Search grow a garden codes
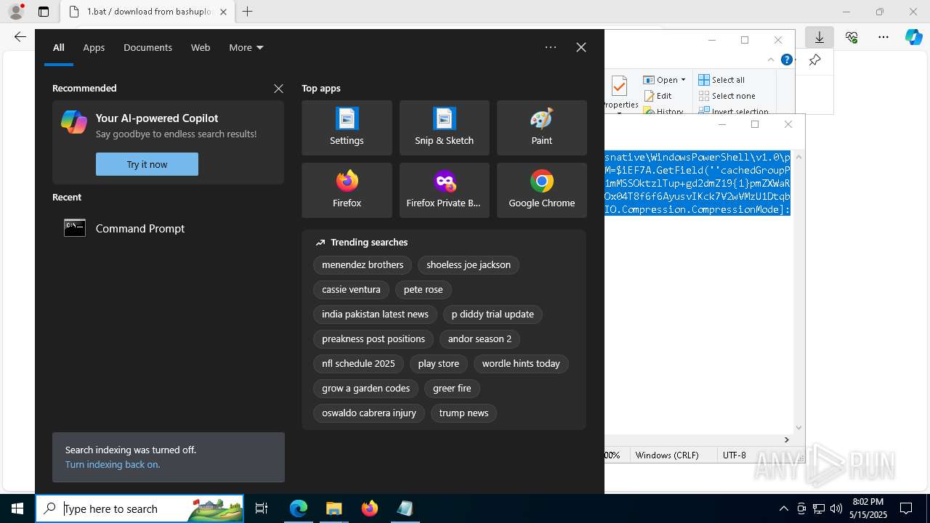Viewport: 930px width, 523px height. pos(365,388)
